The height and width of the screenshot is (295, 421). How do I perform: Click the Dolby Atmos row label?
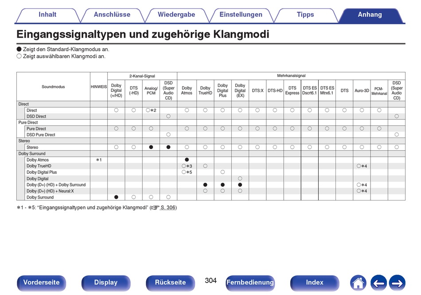click(38, 160)
